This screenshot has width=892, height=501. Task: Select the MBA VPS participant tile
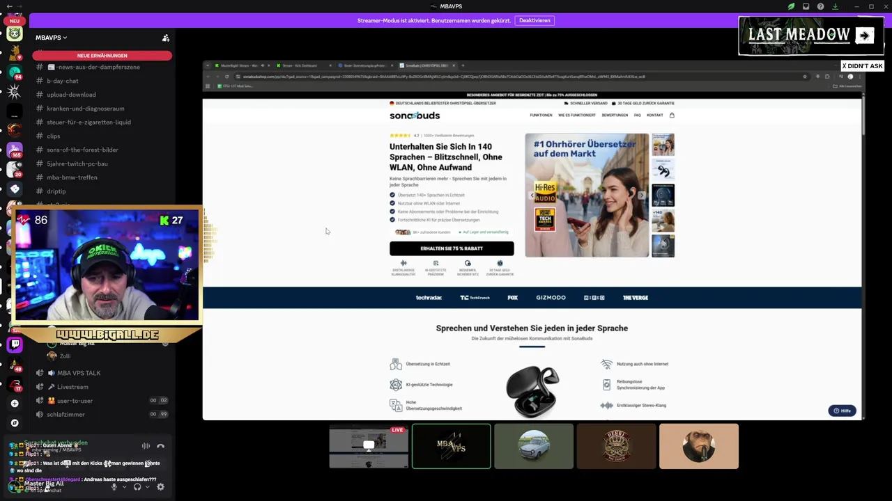(451, 446)
